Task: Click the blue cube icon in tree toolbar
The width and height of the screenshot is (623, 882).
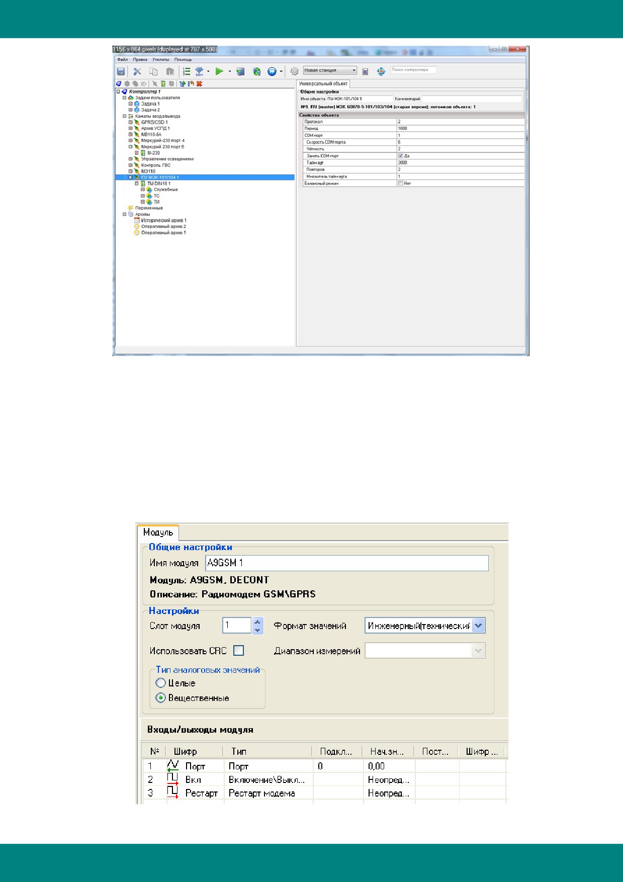Action: [119, 84]
